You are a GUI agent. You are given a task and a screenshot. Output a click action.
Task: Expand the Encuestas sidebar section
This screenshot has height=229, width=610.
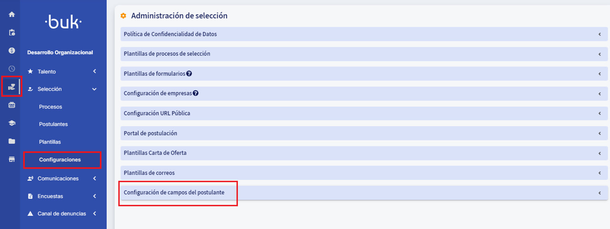point(62,196)
